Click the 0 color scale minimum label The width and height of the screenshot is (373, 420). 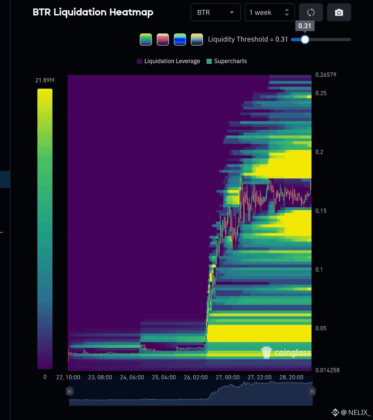45,377
